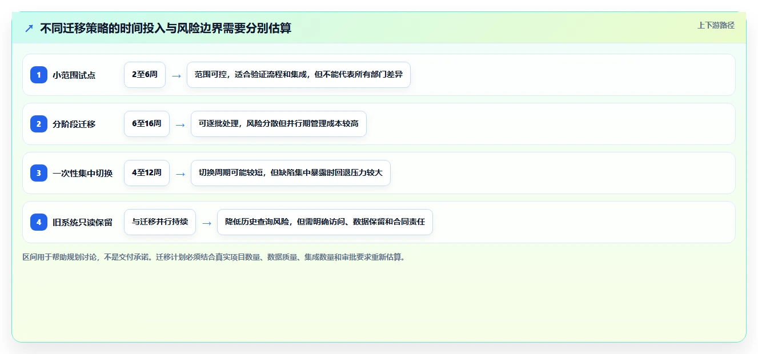Select the 一次性集中切换 strategy label
This screenshot has width=758, height=354.
coord(83,173)
